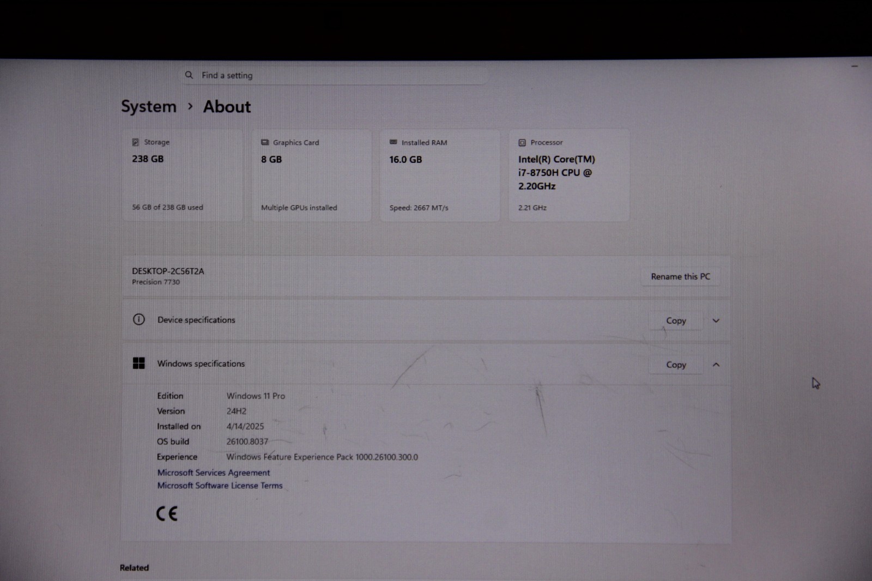Click the search magnifier icon

[189, 75]
